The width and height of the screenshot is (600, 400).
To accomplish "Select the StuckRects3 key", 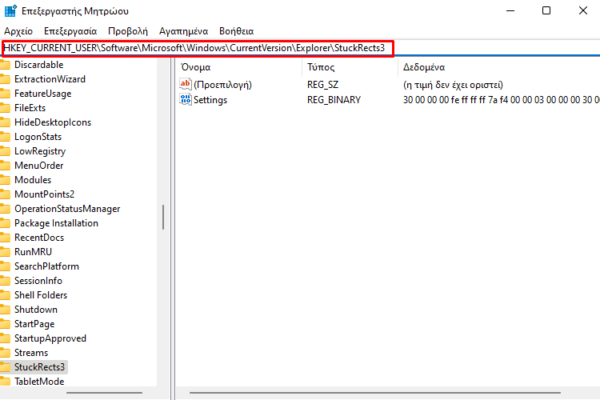I will click(x=39, y=367).
